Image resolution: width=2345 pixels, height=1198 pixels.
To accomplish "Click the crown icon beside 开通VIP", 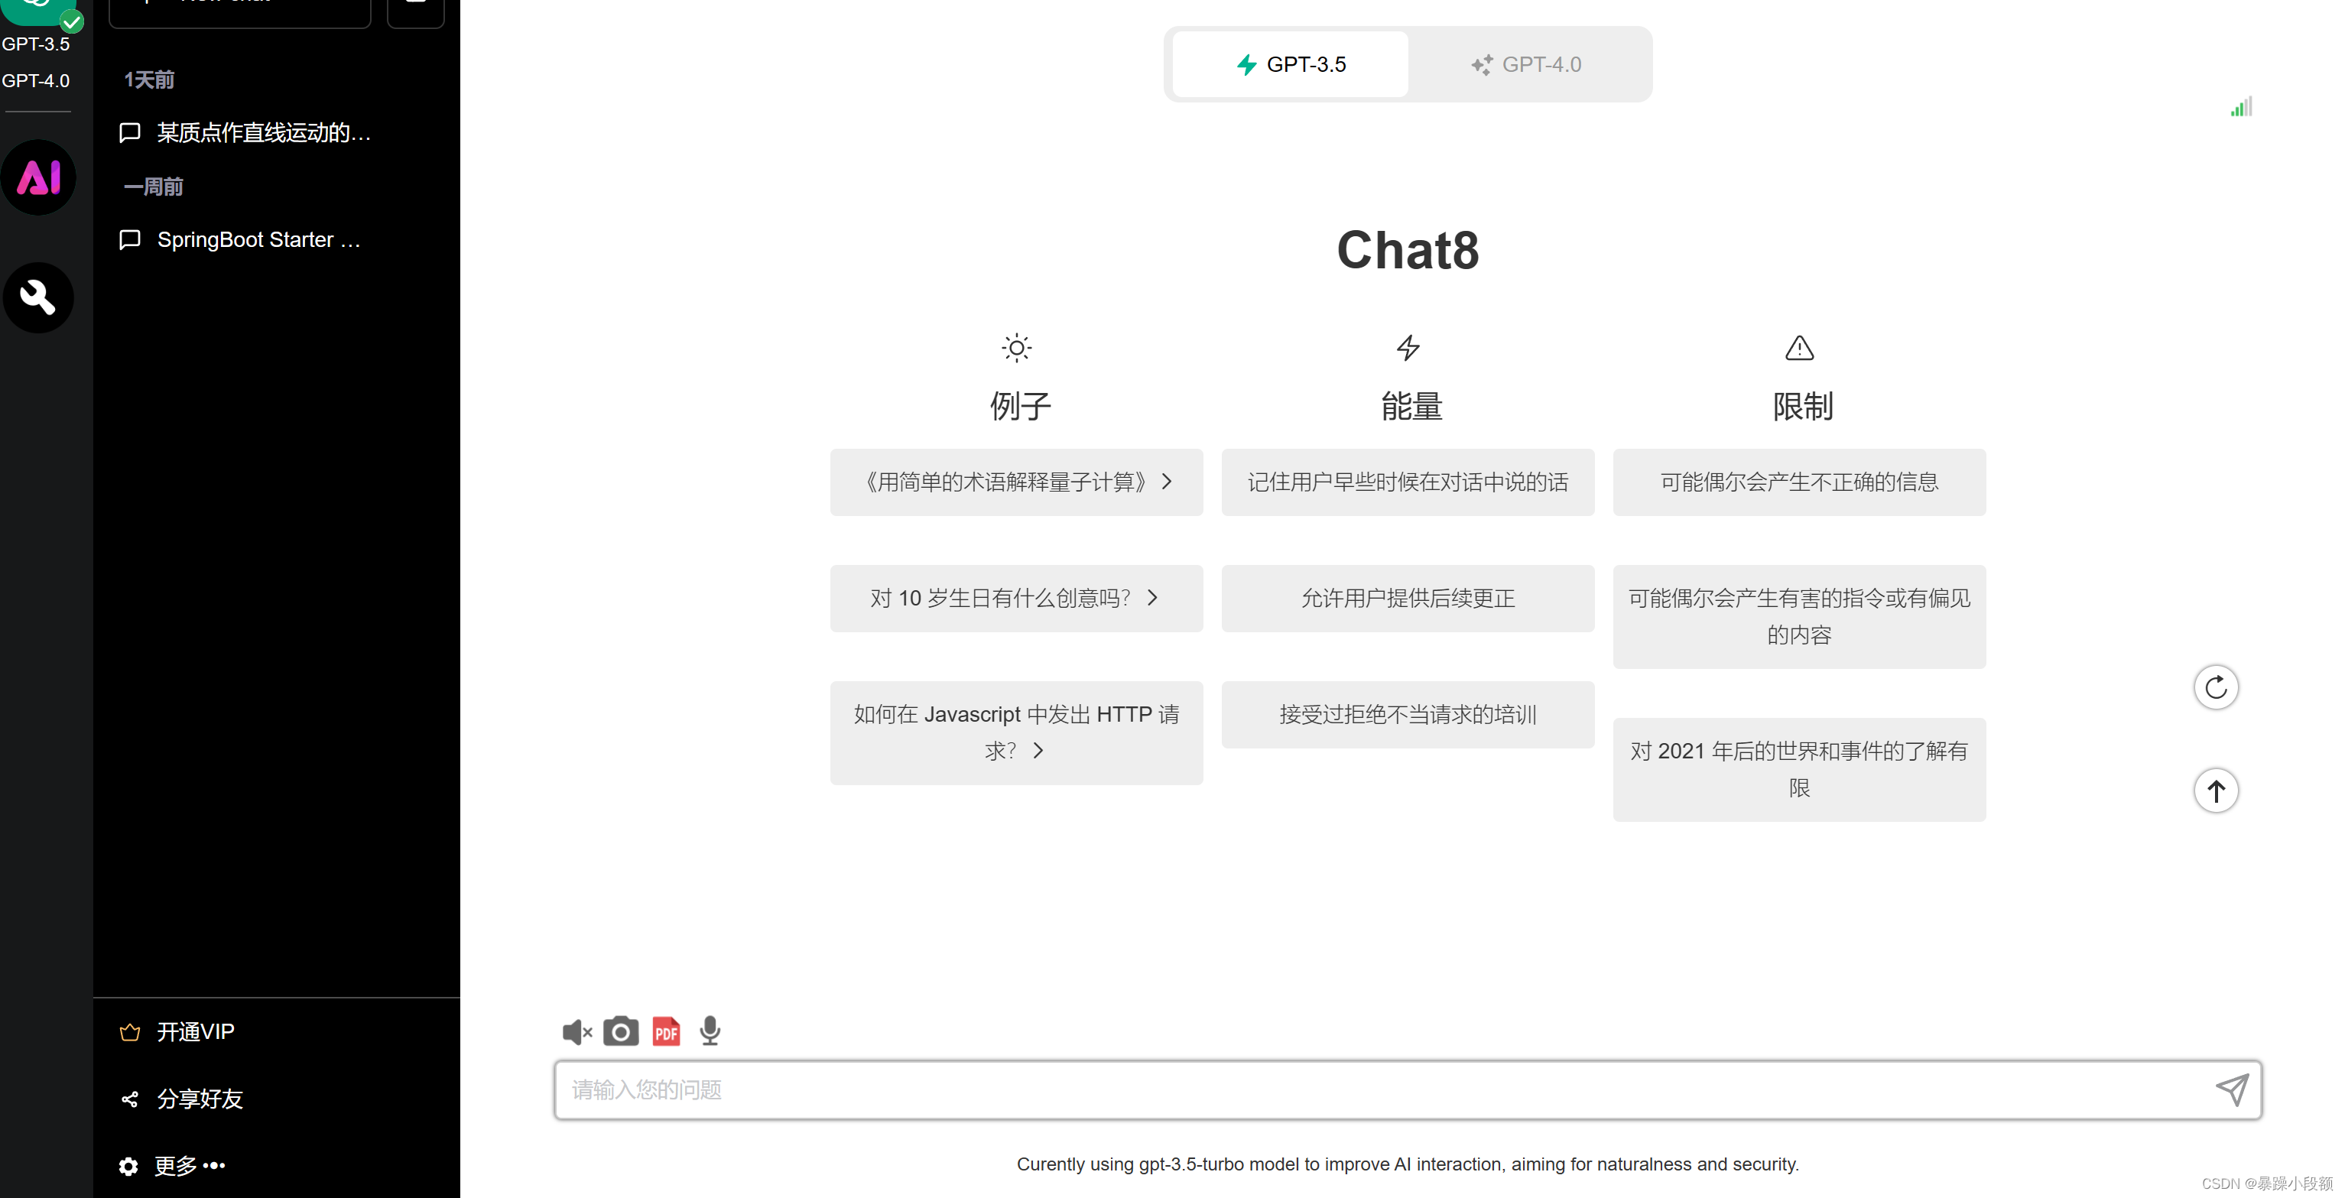I will [x=130, y=1032].
